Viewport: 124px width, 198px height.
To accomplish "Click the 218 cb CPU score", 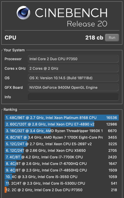I will [94, 38].
